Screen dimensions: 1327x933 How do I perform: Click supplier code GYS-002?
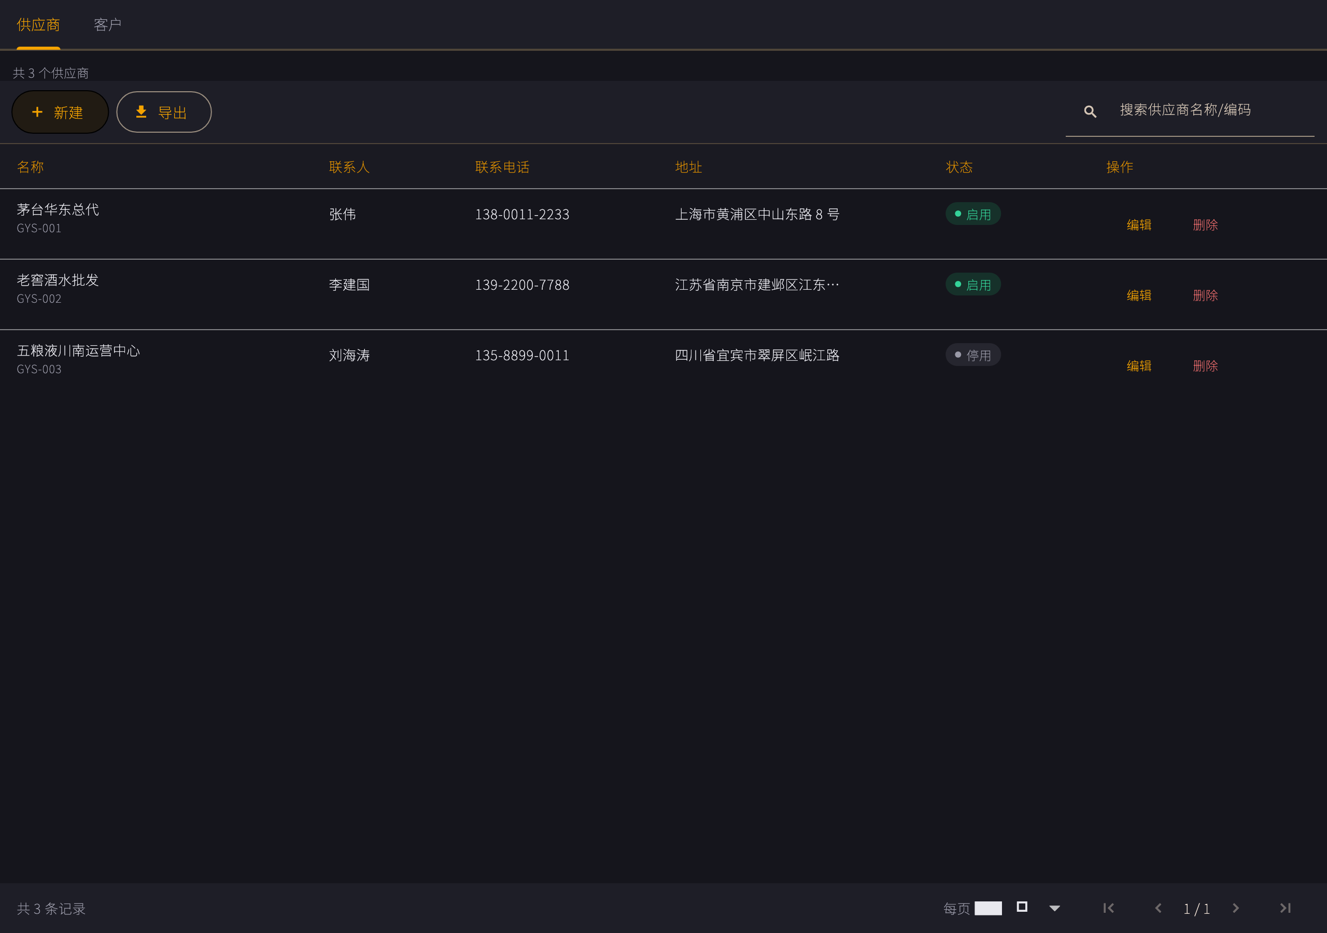click(39, 299)
